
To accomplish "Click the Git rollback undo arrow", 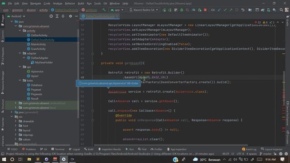I will tap(243, 10).
